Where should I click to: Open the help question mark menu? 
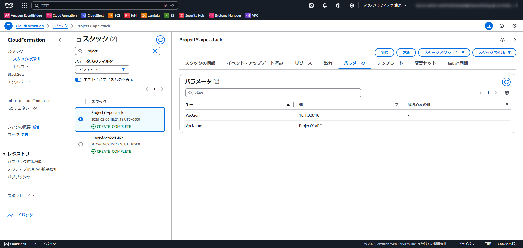[x=338, y=5]
